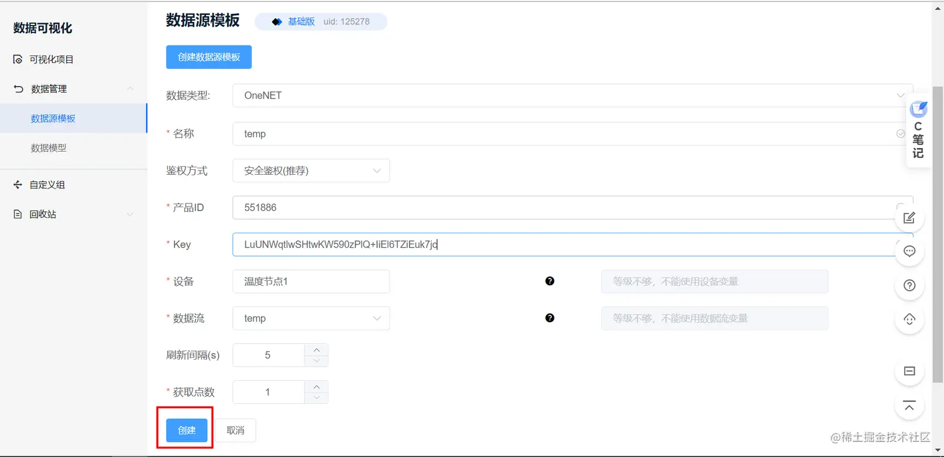Click the 自定义组 sidebar icon

tap(18, 185)
